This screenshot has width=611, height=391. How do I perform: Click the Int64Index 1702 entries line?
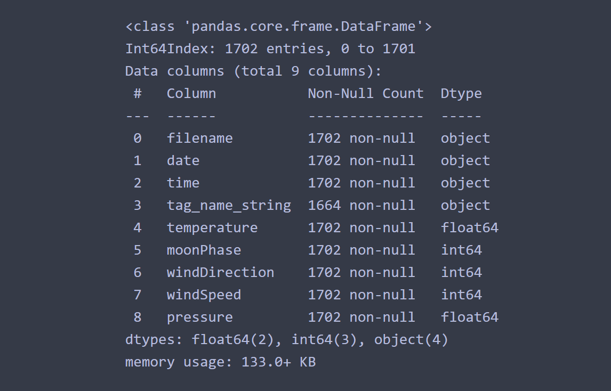pos(270,48)
